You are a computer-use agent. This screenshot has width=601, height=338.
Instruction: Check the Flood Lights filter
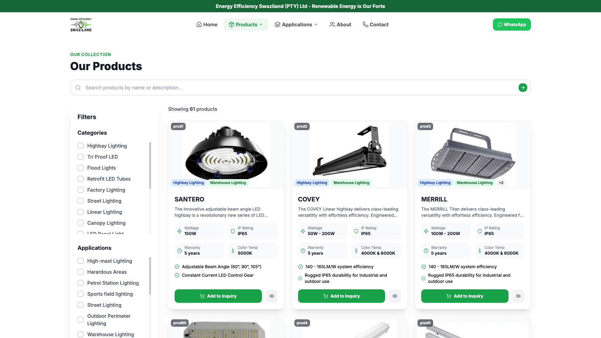pos(81,168)
